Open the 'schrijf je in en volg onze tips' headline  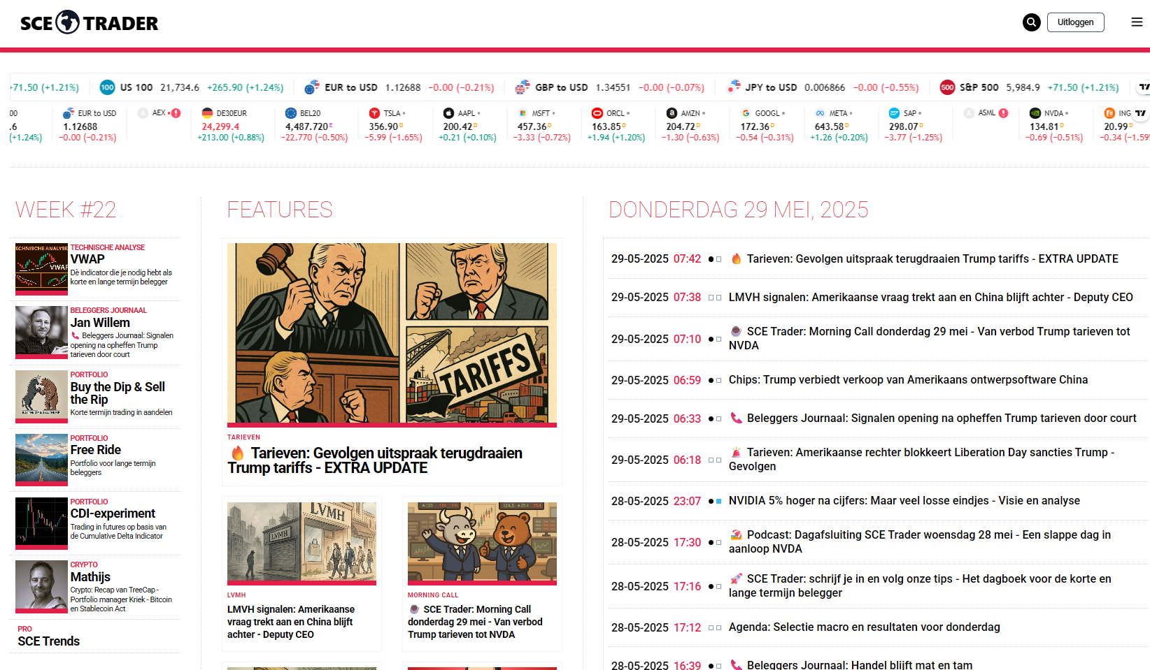tap(920, 585)
